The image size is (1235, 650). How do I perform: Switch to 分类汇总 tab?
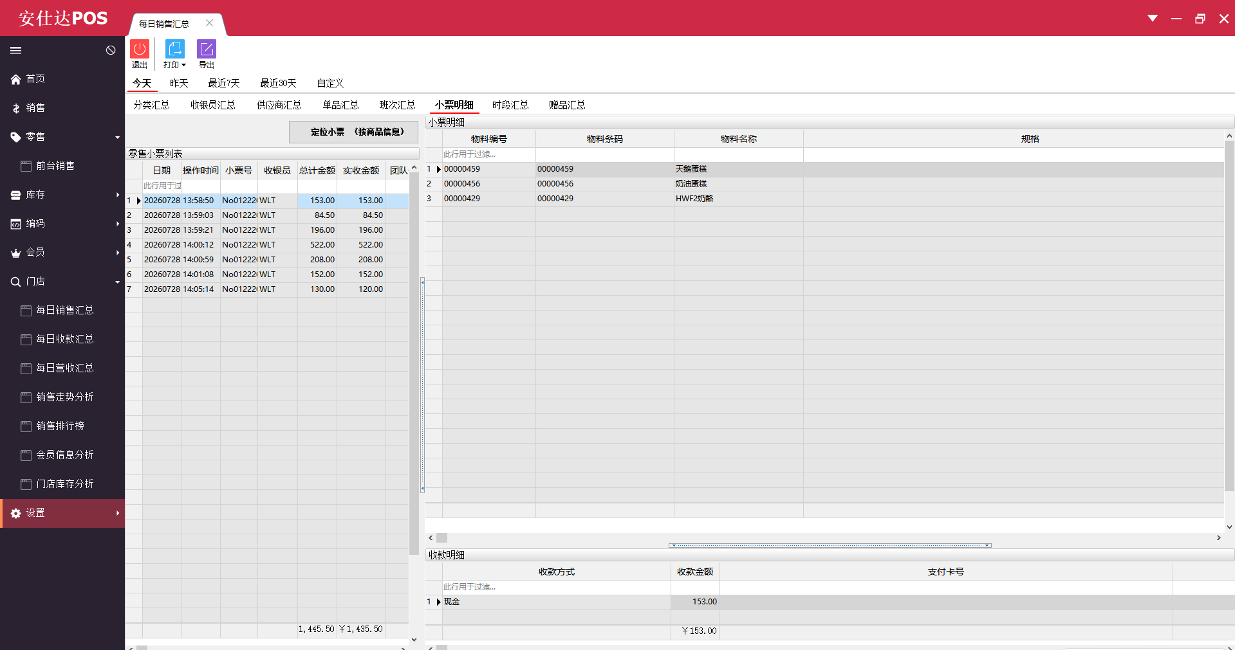151,105
